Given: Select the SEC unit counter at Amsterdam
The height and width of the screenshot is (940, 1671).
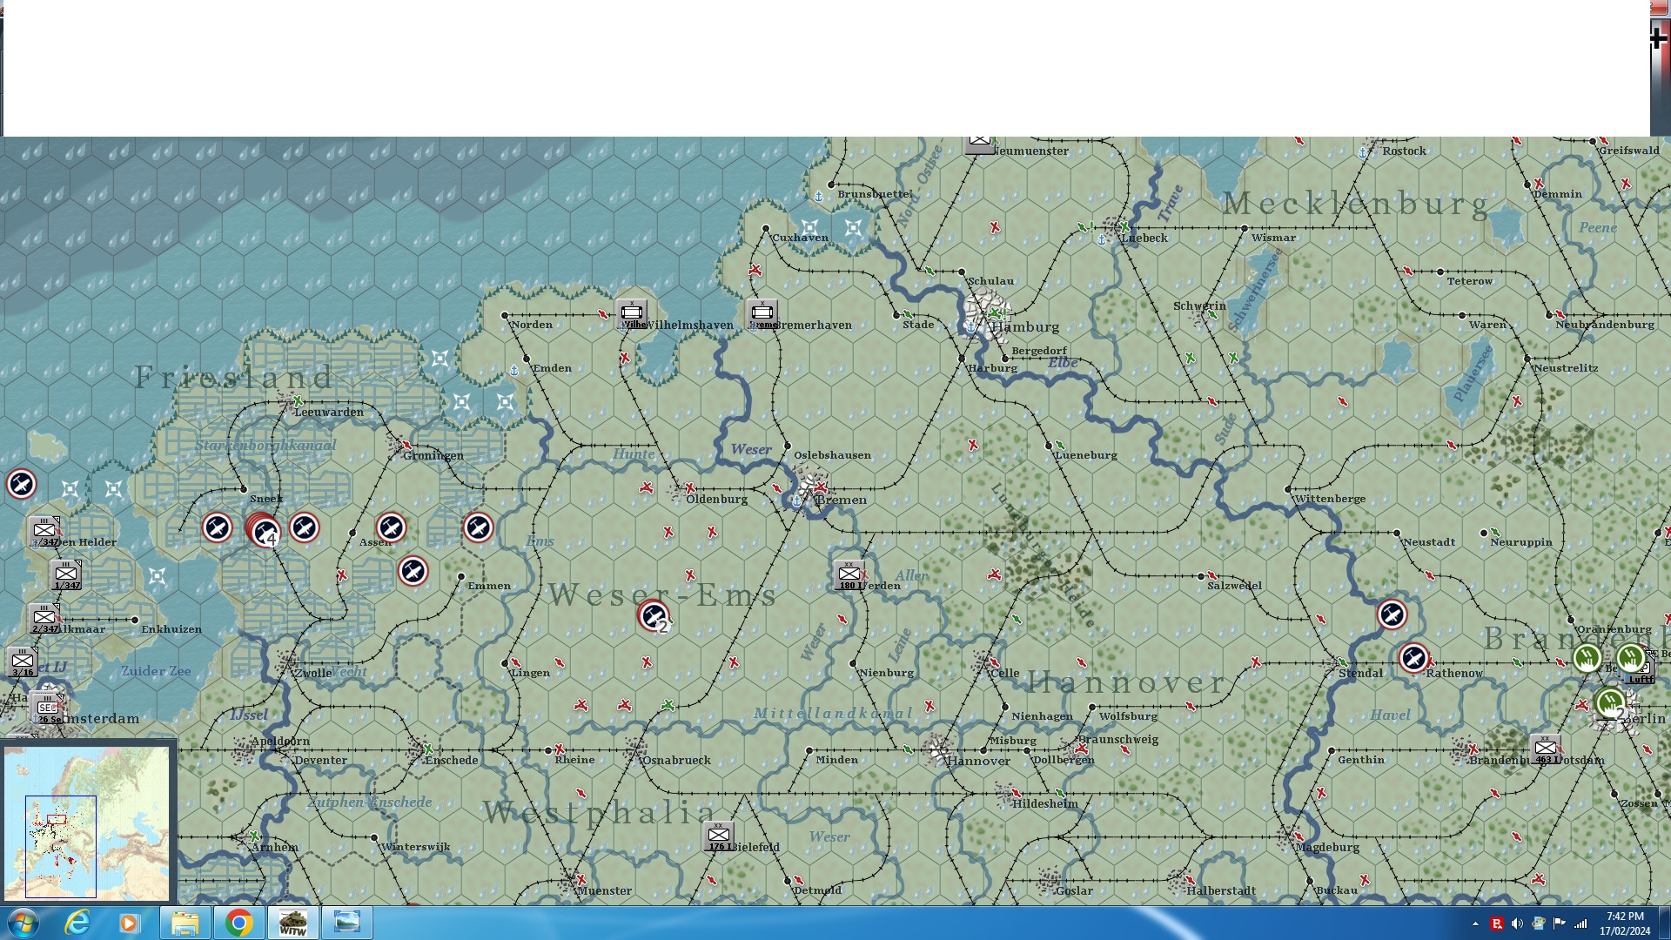Looking at the screenshot, I should coord(47,708).
